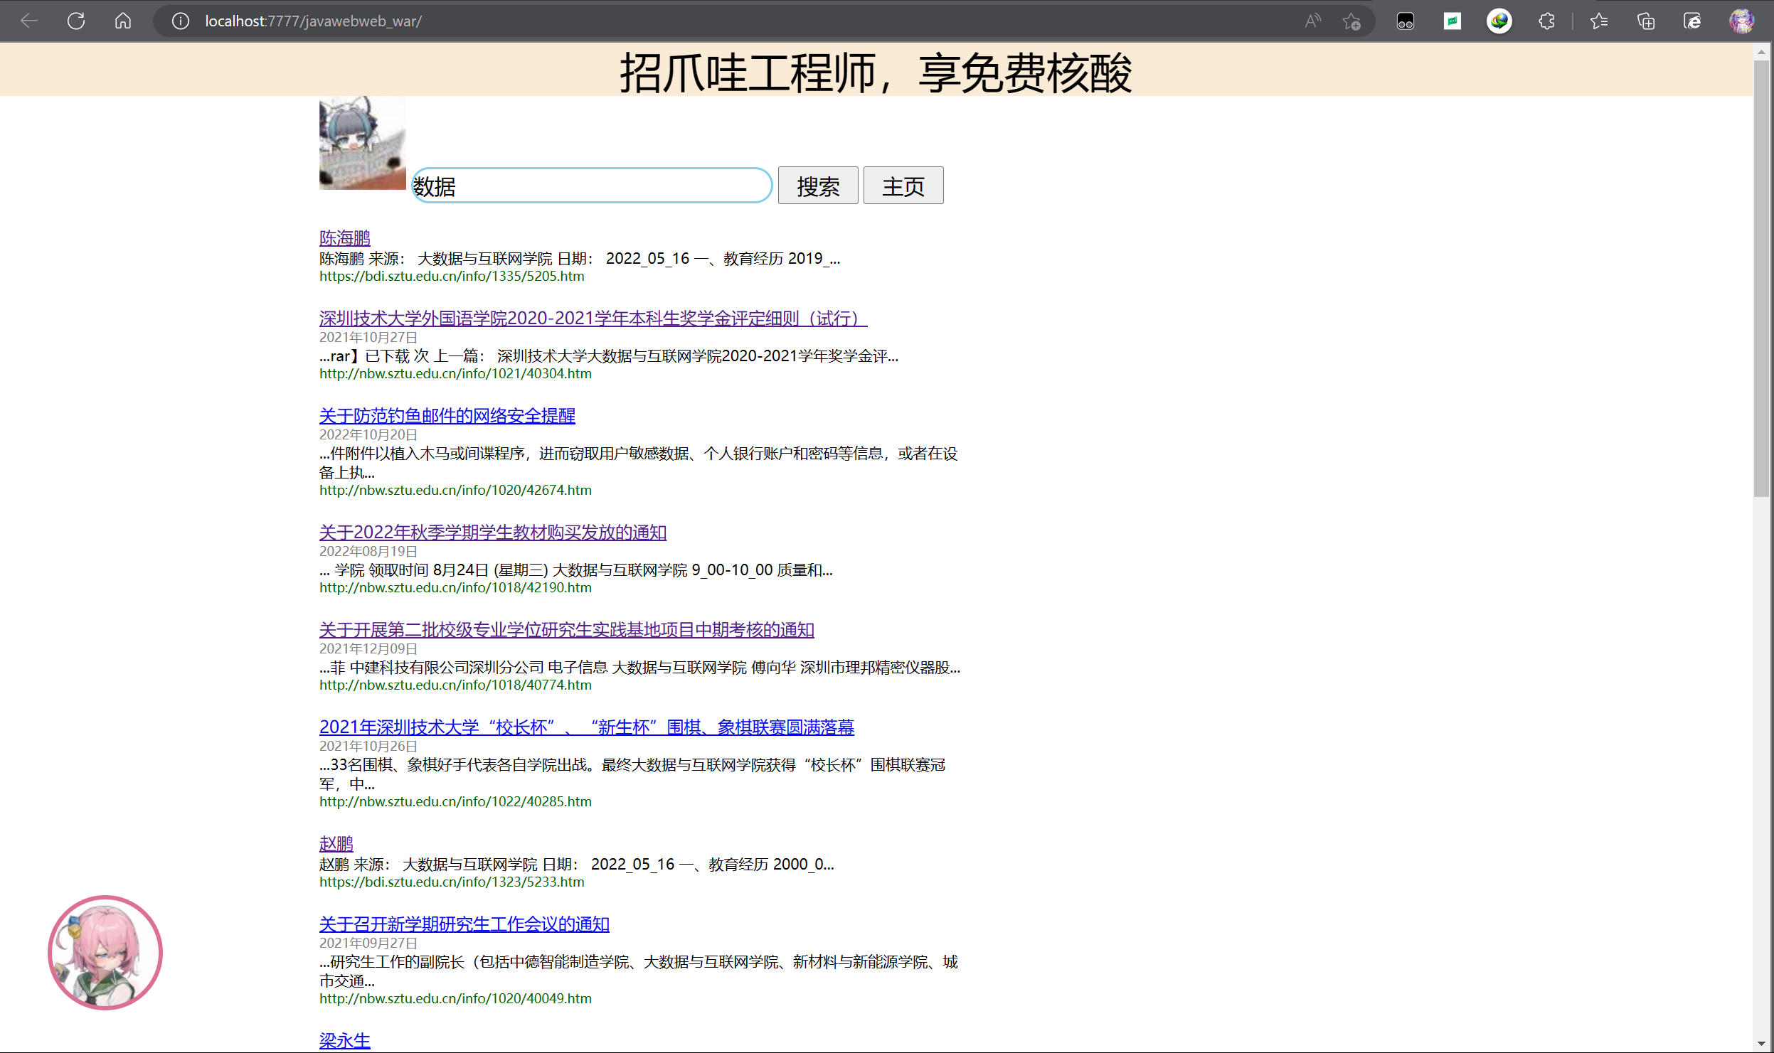This screenshot has height=1053, width=1774.
Task: Click URL text nbw.sztu.edu.cn/info/1020/42674.htm
Action: [x=455, y=490]
